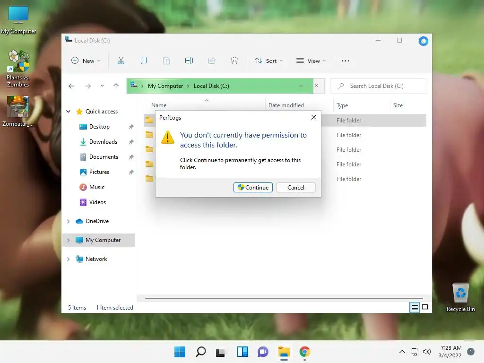Open the View dropdown menu
This screenshot has width=484, height=363.
click(x=311, y=61)
